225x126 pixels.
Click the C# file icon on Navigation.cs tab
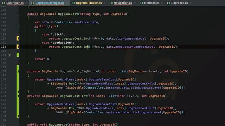[111, 3]
